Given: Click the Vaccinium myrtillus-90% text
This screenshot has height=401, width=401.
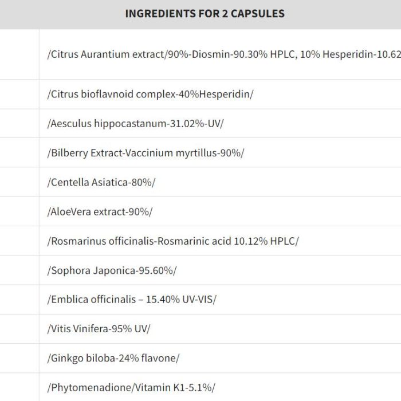Looking at the screenshot, I should 183,153.
